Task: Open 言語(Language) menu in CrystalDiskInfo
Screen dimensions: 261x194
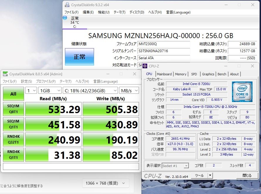Action: point(178,12)
